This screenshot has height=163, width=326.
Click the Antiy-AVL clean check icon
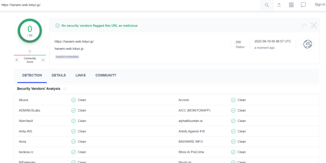[74, 131]
